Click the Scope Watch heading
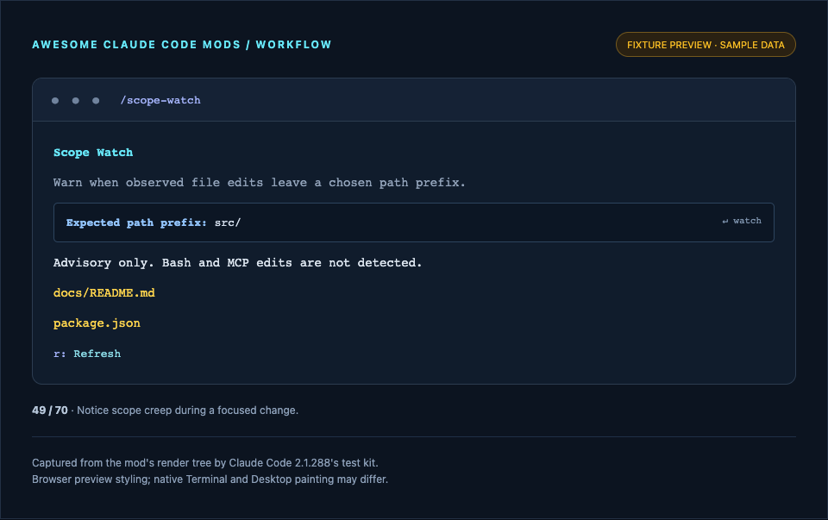The height and width of the screenshot is (520, 828). [x=93, y=153]
